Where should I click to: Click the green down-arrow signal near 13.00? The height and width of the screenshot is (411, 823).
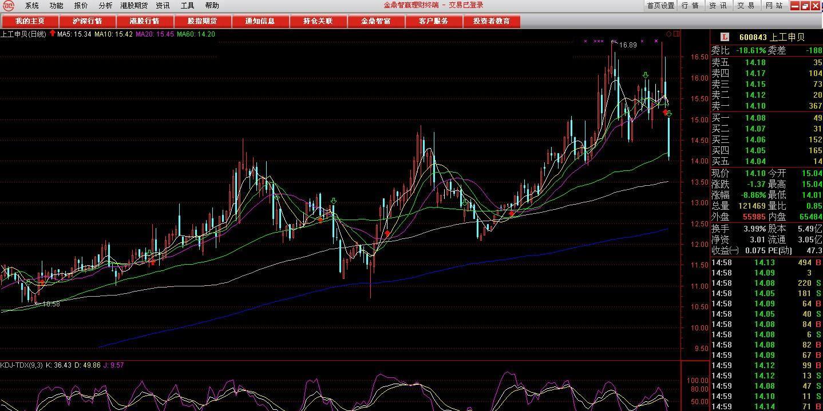point(334,201)
